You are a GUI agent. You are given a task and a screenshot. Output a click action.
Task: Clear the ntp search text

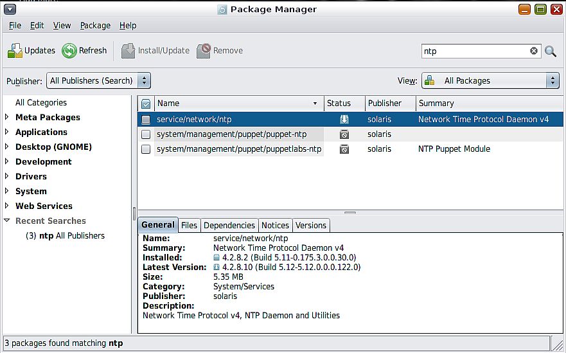click(x=534, y=51)
